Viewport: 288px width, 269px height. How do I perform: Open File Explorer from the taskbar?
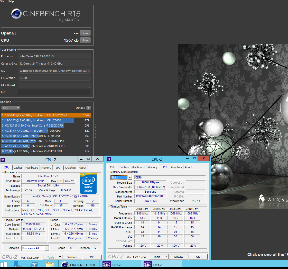[x=50, y=265]
